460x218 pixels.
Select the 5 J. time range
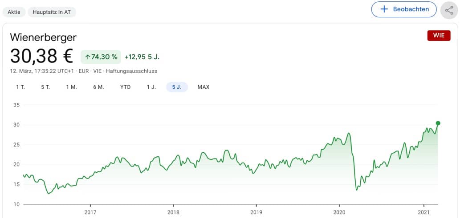[x=177, y=87]
